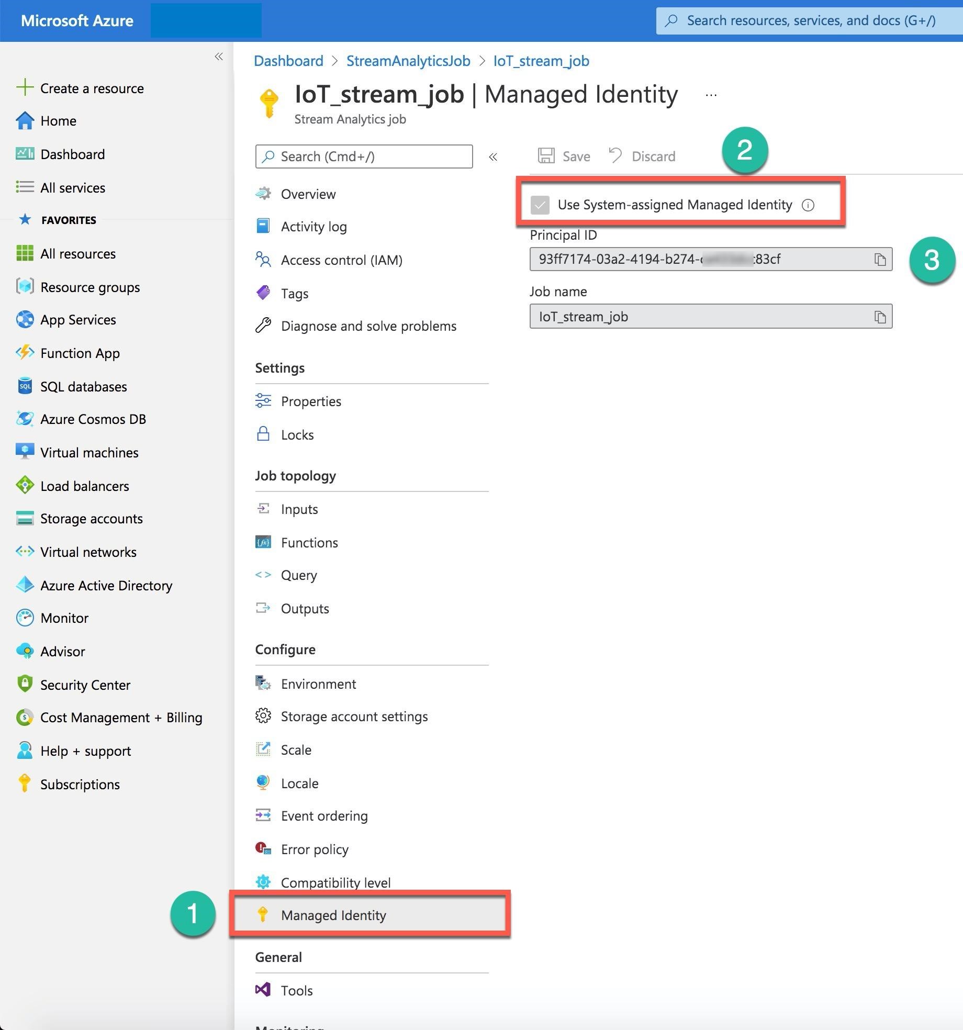Click the Load balancers diamond icon
Viewport: 963px width, 1030px height.
tap(25, 486)
